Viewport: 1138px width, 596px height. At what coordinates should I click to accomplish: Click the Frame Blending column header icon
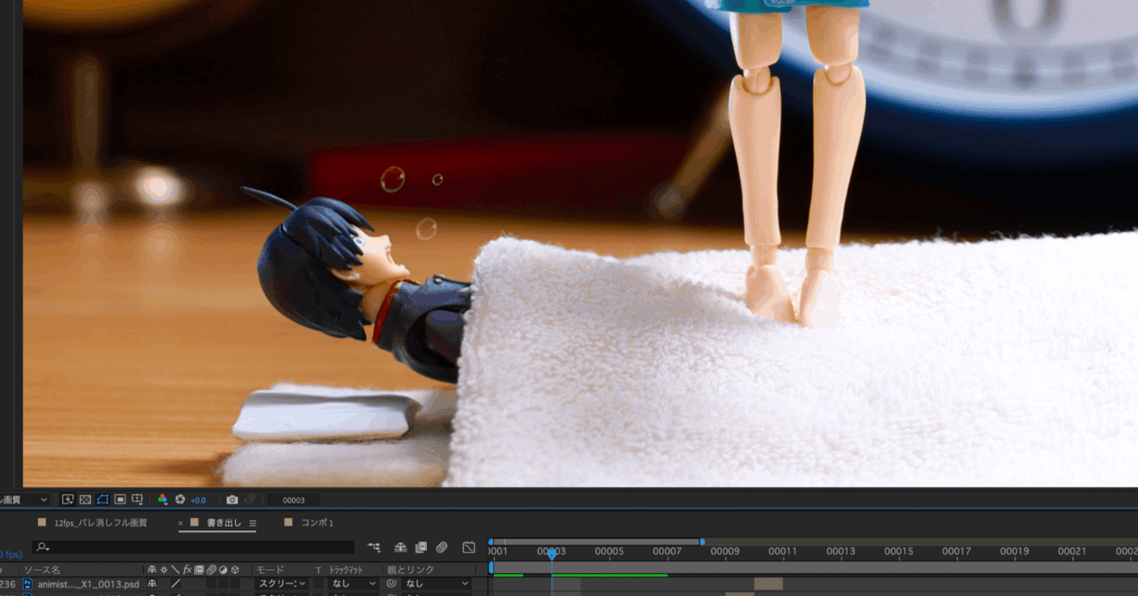(199, 570)
